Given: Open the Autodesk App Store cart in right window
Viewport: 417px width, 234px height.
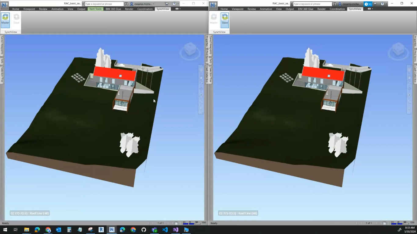Looking at the screenshot, I should 375,4.
